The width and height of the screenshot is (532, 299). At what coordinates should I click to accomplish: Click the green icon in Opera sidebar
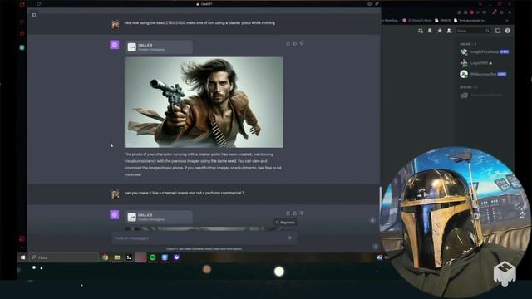click(22, 48)
